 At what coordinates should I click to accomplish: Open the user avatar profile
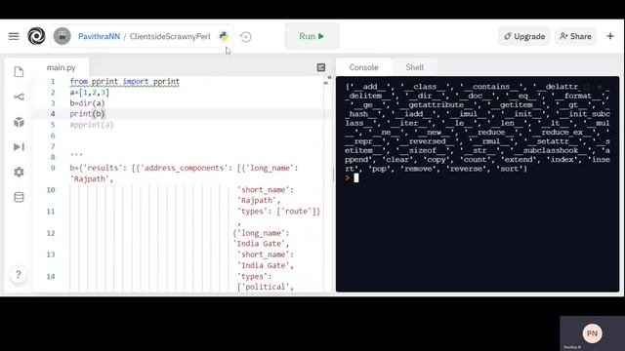[62, 36]
